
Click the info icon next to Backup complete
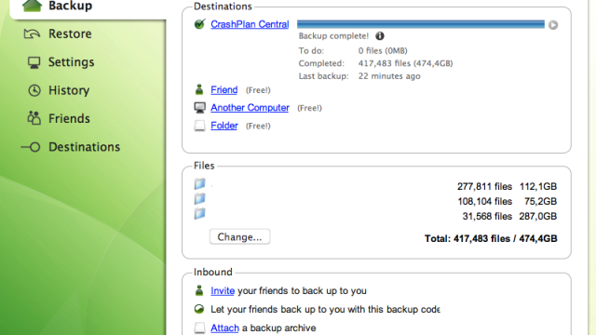pyautogui.click(x=380, y=35)
